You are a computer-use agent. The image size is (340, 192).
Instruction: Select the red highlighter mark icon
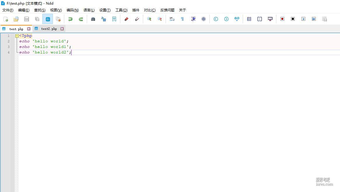tap(126, 19)
